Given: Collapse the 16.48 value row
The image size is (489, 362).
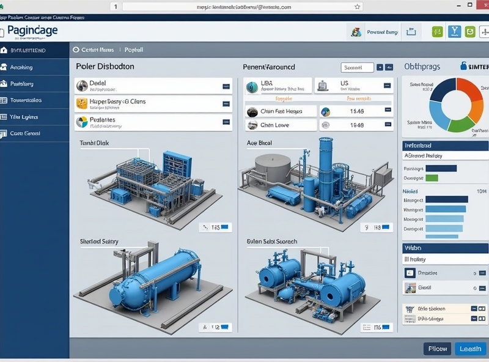Looking at the screenshot, I should pyautogui.click(x=388, y=124).
